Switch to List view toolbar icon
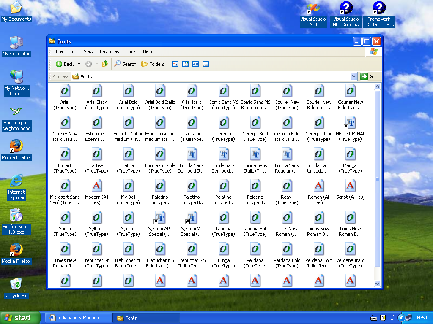 pos(186,64)
